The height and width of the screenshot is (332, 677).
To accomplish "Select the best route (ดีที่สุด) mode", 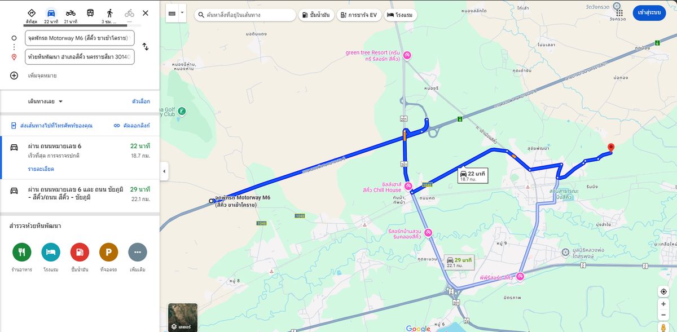I will [x=32, y=13].
